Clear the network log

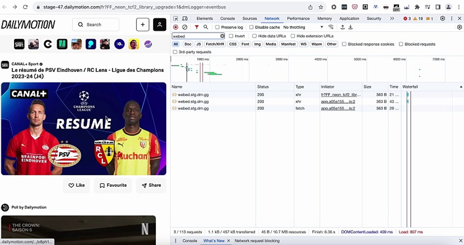pyautogui.click(x=185, y=27)
